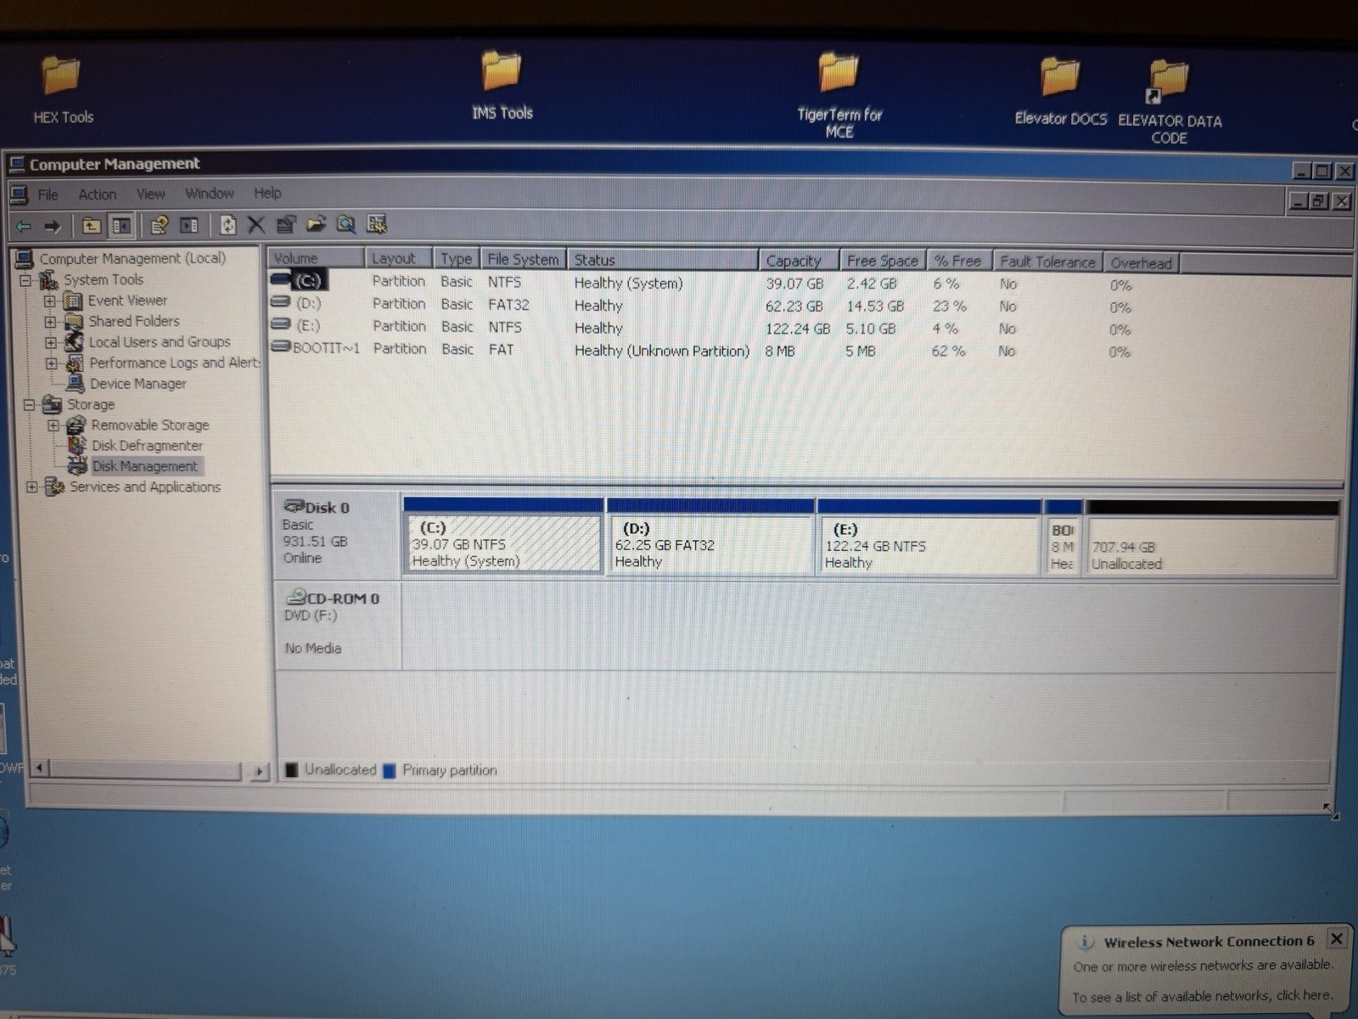Image resolution: width=1358 pixels, height=1019 pixels.
Task: Select the 707.94 GB Unallocated space block
Action: 1211,548
